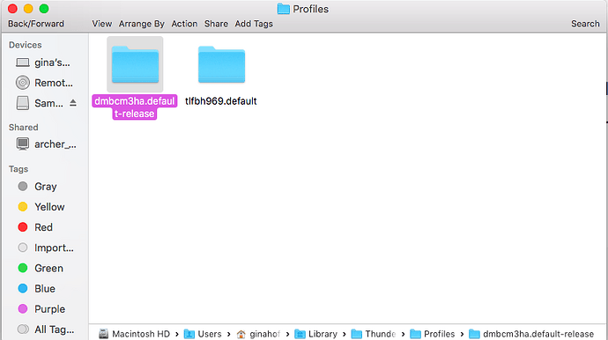This screenshot has height=340, width=608.
Task: Open the Share toolbar item
Action: point(217,24)
